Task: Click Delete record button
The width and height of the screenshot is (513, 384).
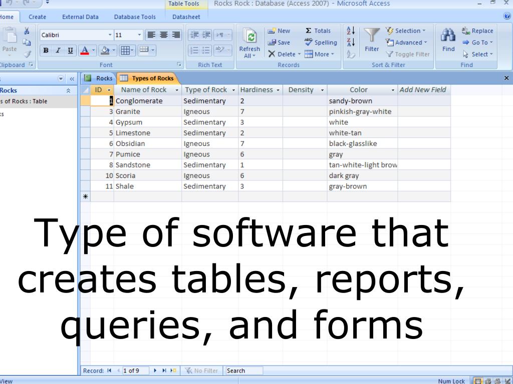Action: pyautogui.click(x=284, y=54)
